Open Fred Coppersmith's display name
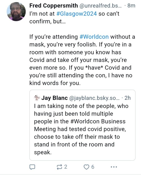 [x=54, y=6]
